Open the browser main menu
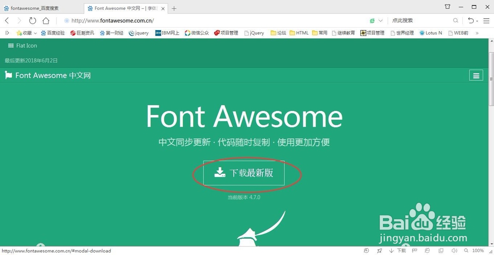This screenshot has height=255, width=494. click(x=486, y=21)
